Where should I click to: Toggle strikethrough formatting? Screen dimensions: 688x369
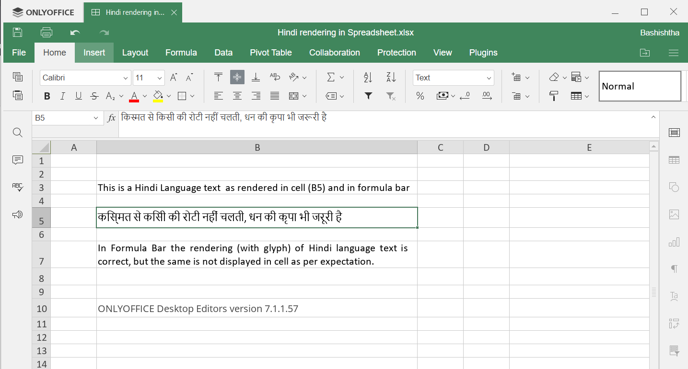(94, 96)
